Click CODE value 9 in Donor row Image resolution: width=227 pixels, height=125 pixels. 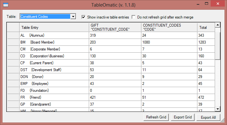click(x=169, y=77)
